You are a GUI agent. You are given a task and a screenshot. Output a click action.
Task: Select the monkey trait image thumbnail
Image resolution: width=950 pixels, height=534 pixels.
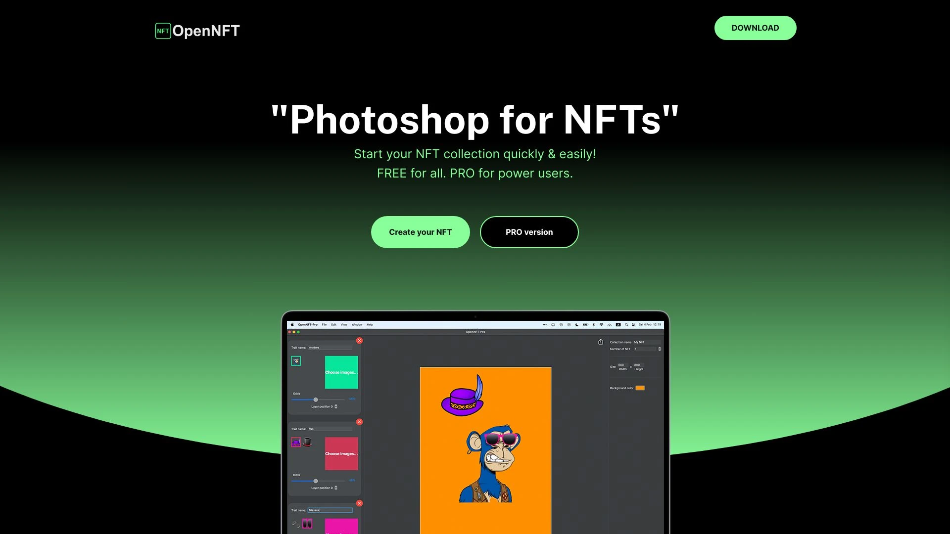coord(296,361)
